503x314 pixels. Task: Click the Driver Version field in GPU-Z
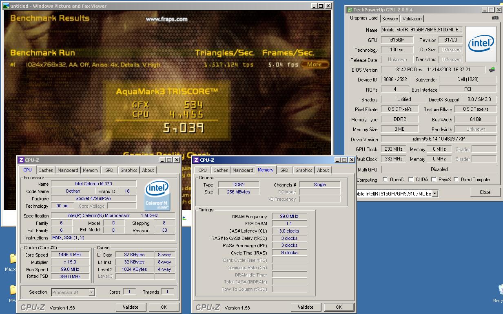pos(439,139)
